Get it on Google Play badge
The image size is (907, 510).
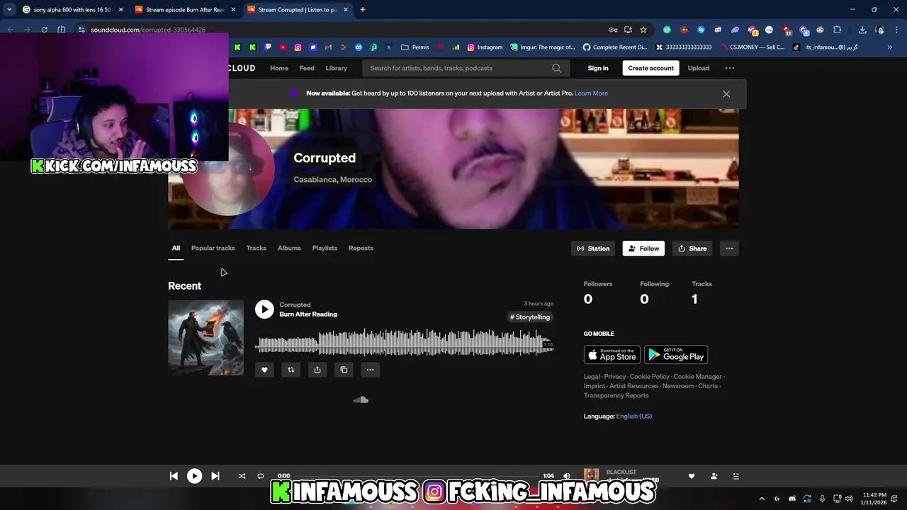pyautogui.click(x=676, y=355)
